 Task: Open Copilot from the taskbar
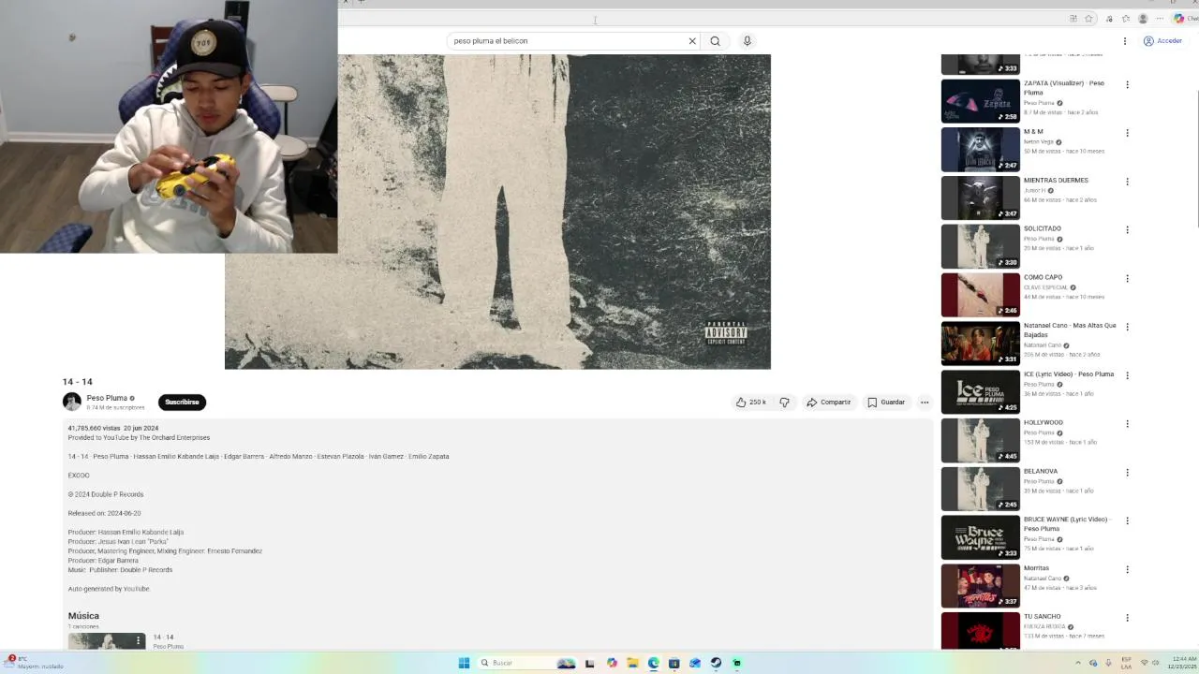(x=612, y=663)
